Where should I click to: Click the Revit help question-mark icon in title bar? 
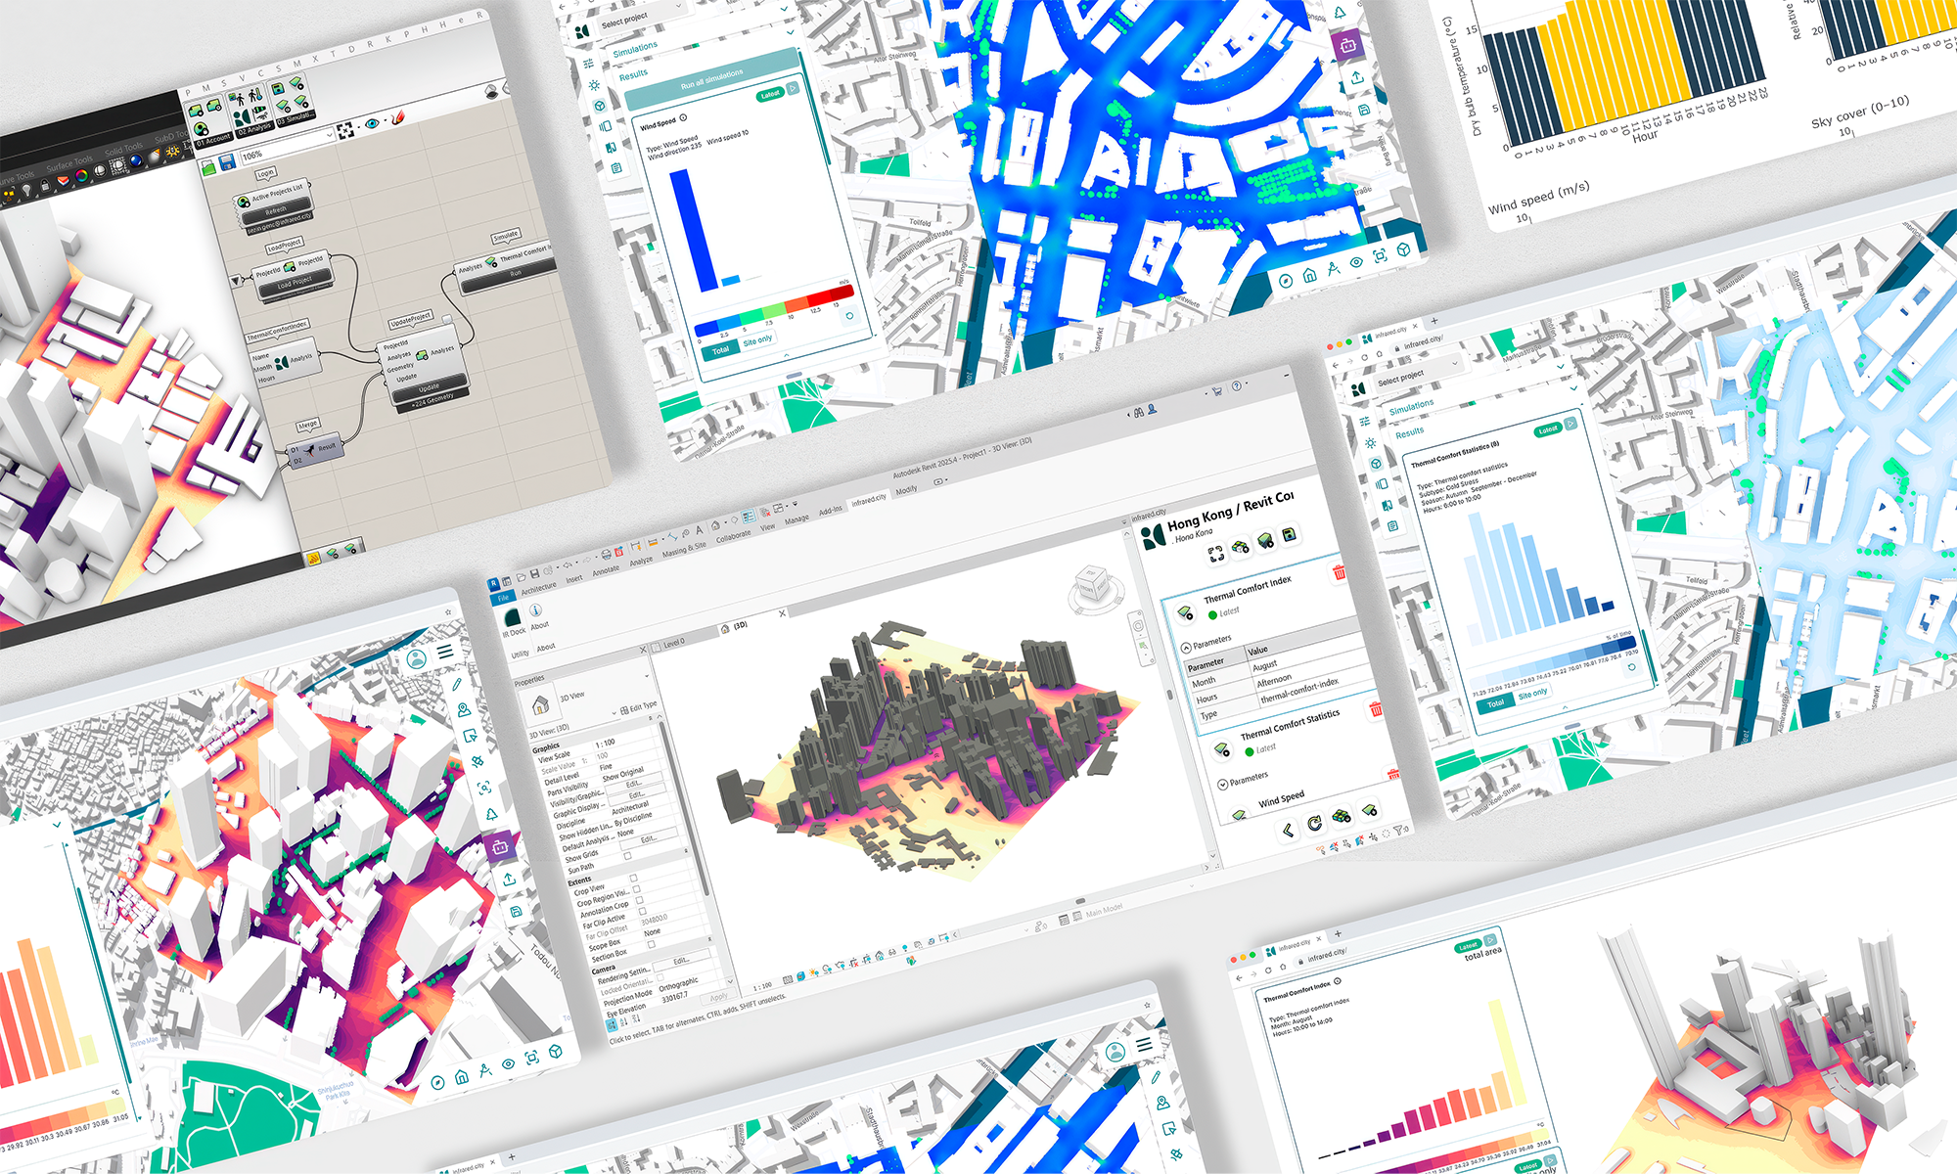1236,385
